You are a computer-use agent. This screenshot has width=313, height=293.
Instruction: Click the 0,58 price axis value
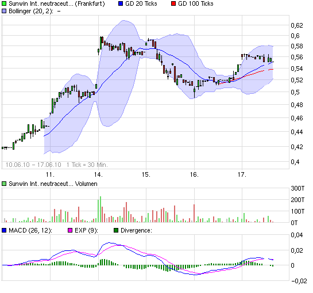(297, 46)
